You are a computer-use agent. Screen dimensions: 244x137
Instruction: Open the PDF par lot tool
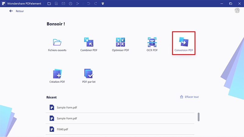pyautogui.click(x=89, y=76)
